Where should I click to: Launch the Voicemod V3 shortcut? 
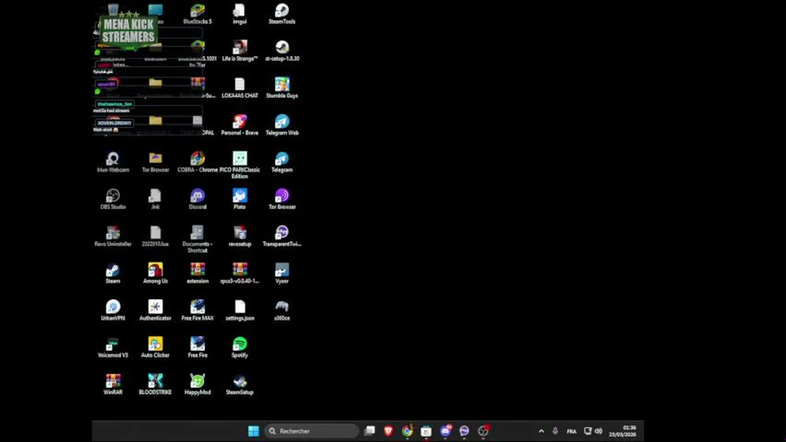[113, 347]
